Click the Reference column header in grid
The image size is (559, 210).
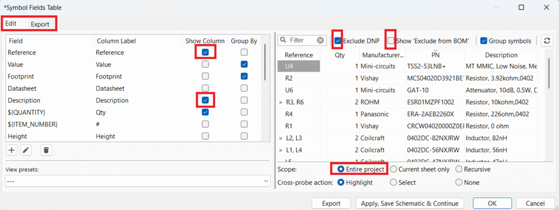pos(299,55)
